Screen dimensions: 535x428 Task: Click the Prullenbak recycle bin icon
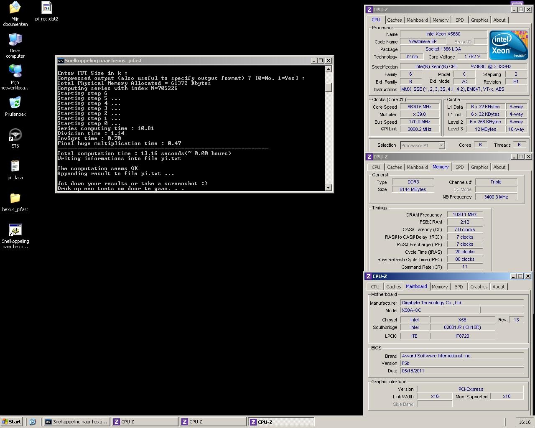point(15,103)
